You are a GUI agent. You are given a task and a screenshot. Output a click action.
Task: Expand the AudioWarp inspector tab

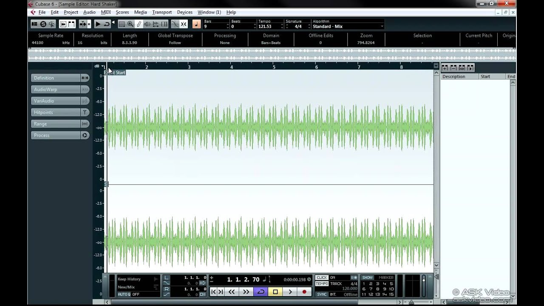click(x=56, y=89)
